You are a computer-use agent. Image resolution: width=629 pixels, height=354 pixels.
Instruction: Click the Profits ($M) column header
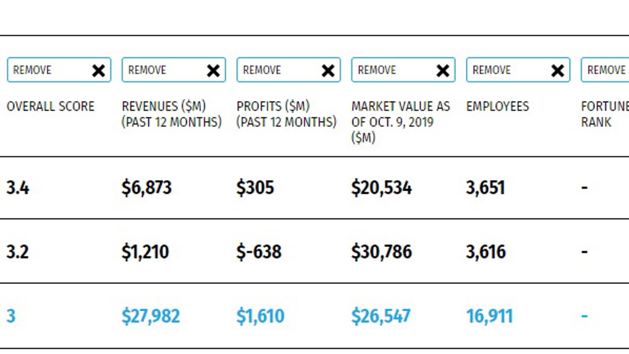pos(286,114)
